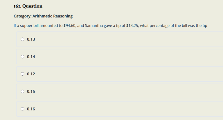Click the "Category: Arithmetic Reasoning" label
This screenshot has width=223, height=120.
(43, 16)
